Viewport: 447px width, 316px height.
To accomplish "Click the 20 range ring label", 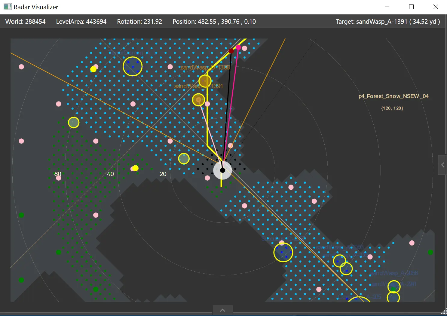I will click(163, 174).
